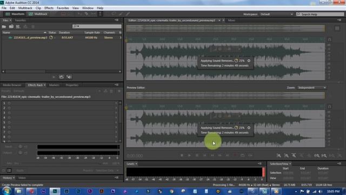This screenshot has width=346, height=195.
Task: Open effect list arrow for slot 4
Action: click(116, 118)
